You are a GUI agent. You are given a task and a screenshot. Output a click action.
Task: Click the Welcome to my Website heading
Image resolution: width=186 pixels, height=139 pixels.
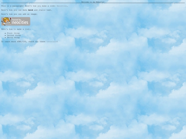(93, 2)
